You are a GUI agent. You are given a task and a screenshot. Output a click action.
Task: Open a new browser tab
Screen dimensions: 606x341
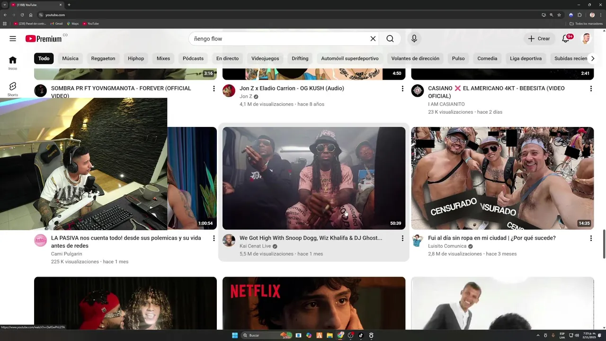(x=69, y=5)
